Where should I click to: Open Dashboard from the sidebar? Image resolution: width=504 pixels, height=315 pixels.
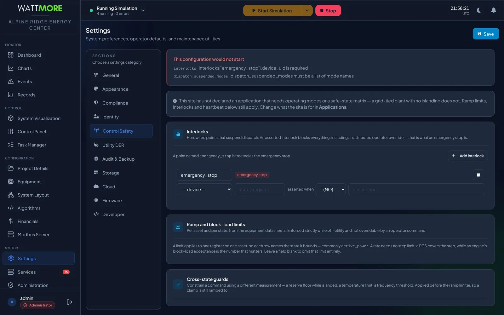pos(38,55)
